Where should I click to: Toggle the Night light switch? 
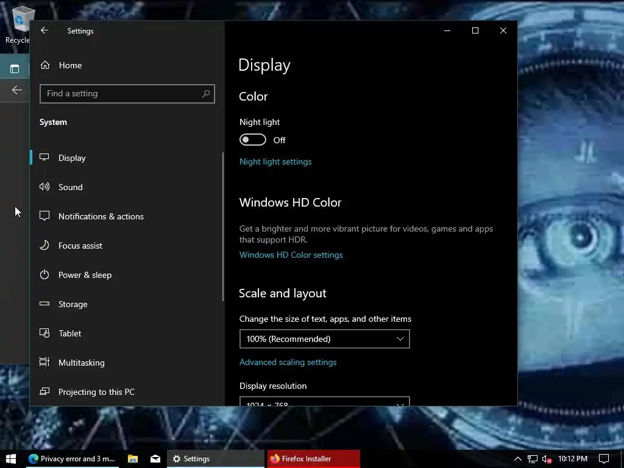pos(253,140)
